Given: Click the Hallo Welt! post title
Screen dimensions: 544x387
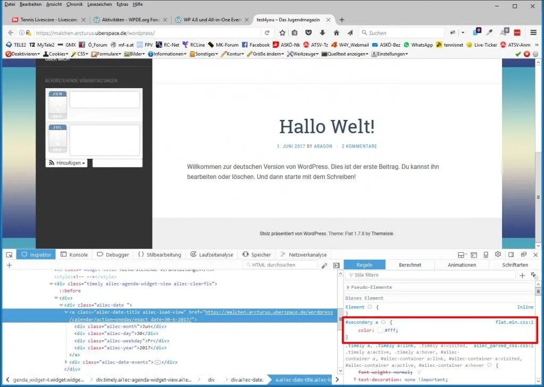Looking at the screenshot, I should [x=327, y=126].
